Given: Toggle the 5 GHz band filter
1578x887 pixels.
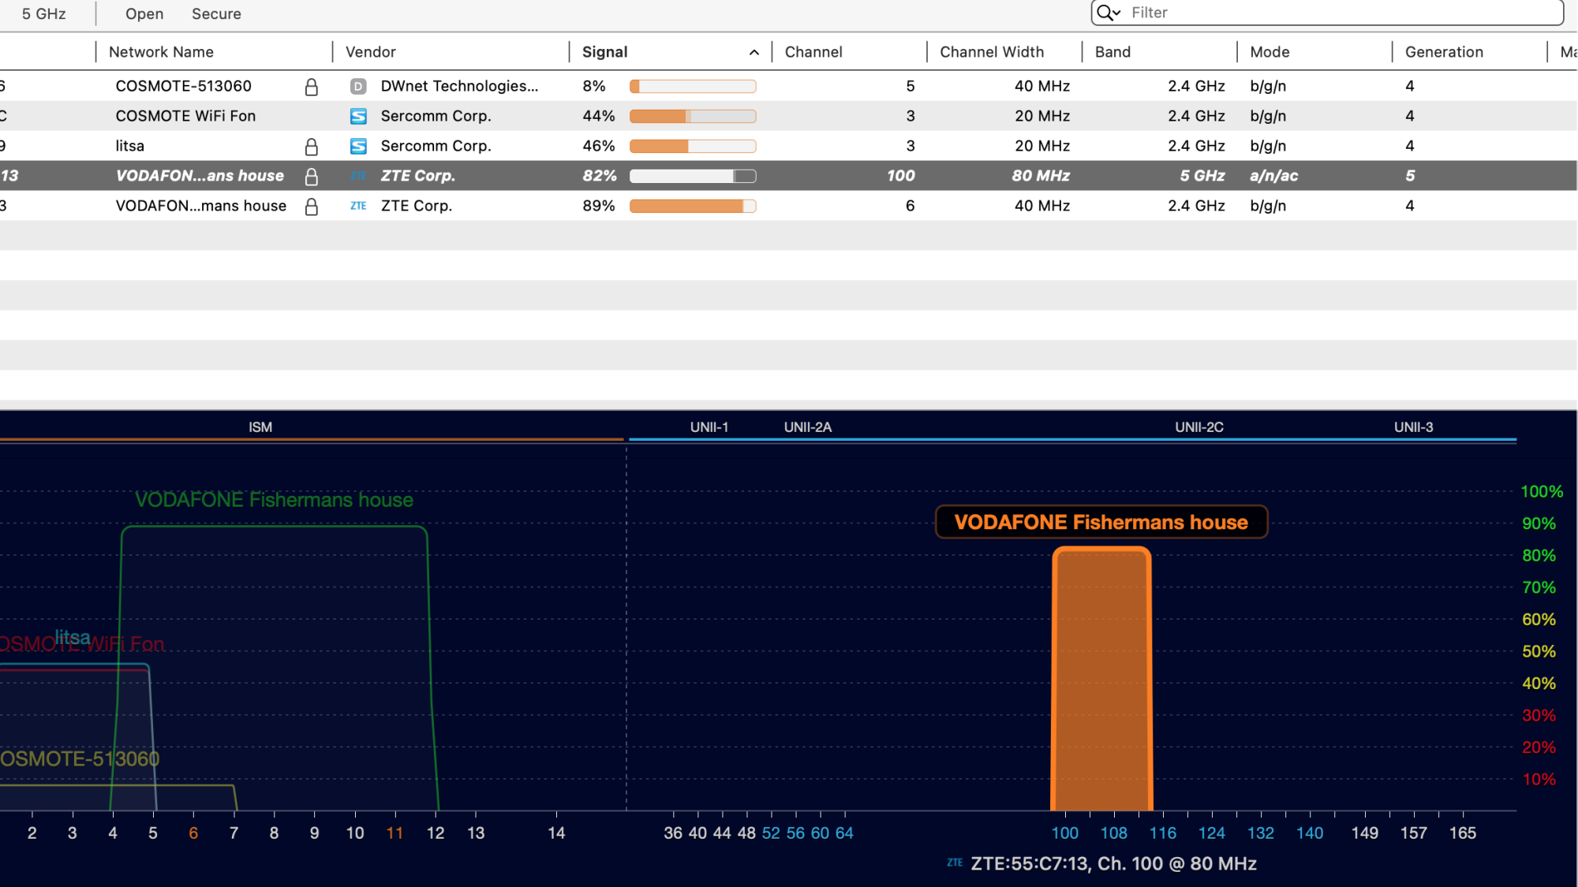Looking at the screenshot, I should click(x=44, y=14).
